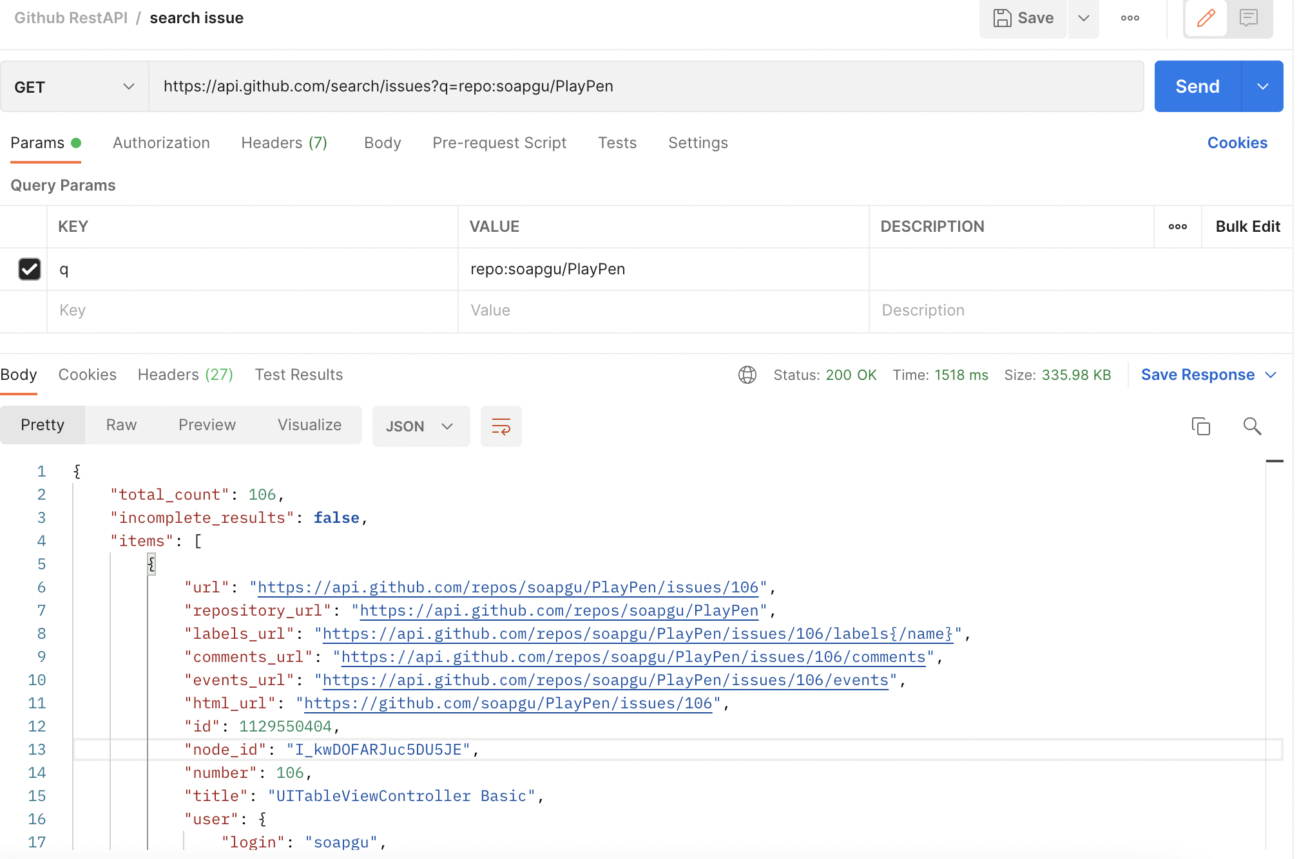Viewport: 1299px width, 859px height.
Task: Open the events_url link
Action: 606,680
